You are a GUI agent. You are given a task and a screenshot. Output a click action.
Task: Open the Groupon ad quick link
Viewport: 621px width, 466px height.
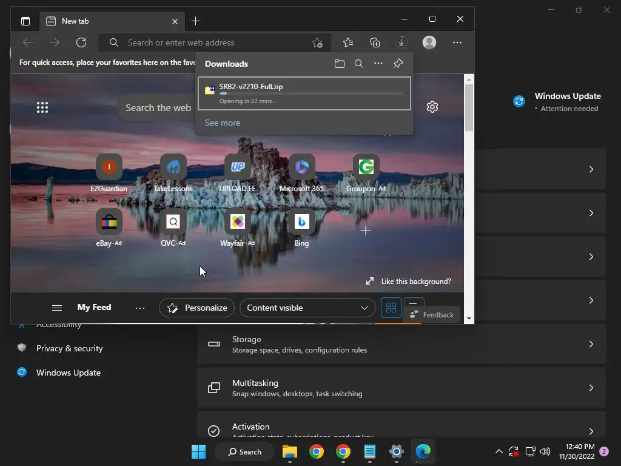366,173
